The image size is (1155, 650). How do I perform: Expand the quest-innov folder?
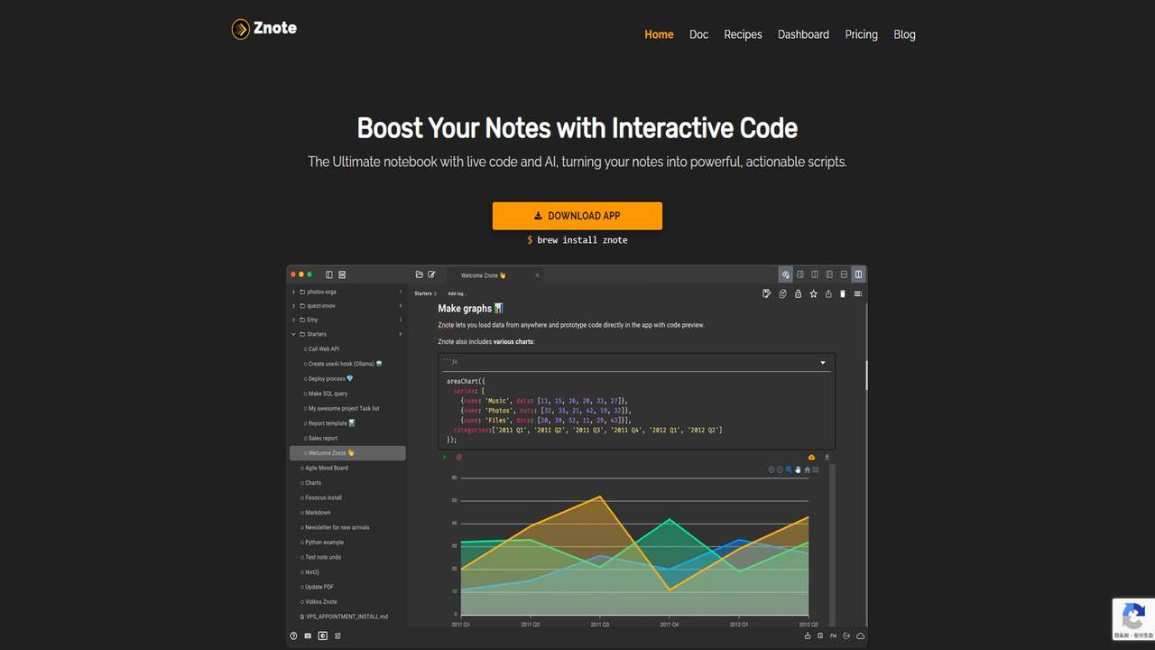294,306
